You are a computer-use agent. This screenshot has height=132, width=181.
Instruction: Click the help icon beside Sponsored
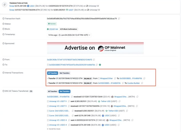tap(4, 43)
